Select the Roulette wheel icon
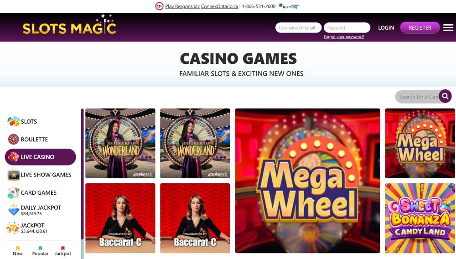This screenshot has height=259, width=456. [x=13, y=139]
